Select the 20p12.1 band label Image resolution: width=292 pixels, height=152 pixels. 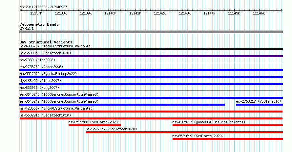point(27,28)
